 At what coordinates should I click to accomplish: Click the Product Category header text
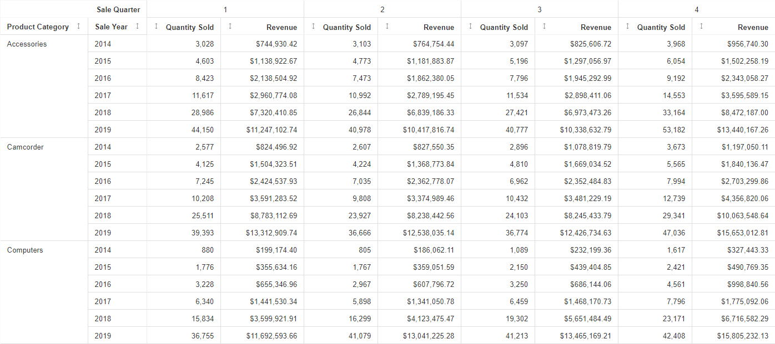point(38,27)
